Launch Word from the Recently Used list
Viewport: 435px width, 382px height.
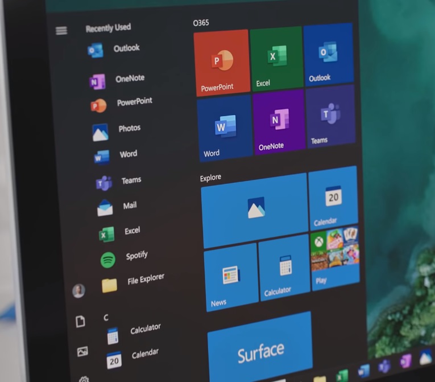tap(116, 156)
